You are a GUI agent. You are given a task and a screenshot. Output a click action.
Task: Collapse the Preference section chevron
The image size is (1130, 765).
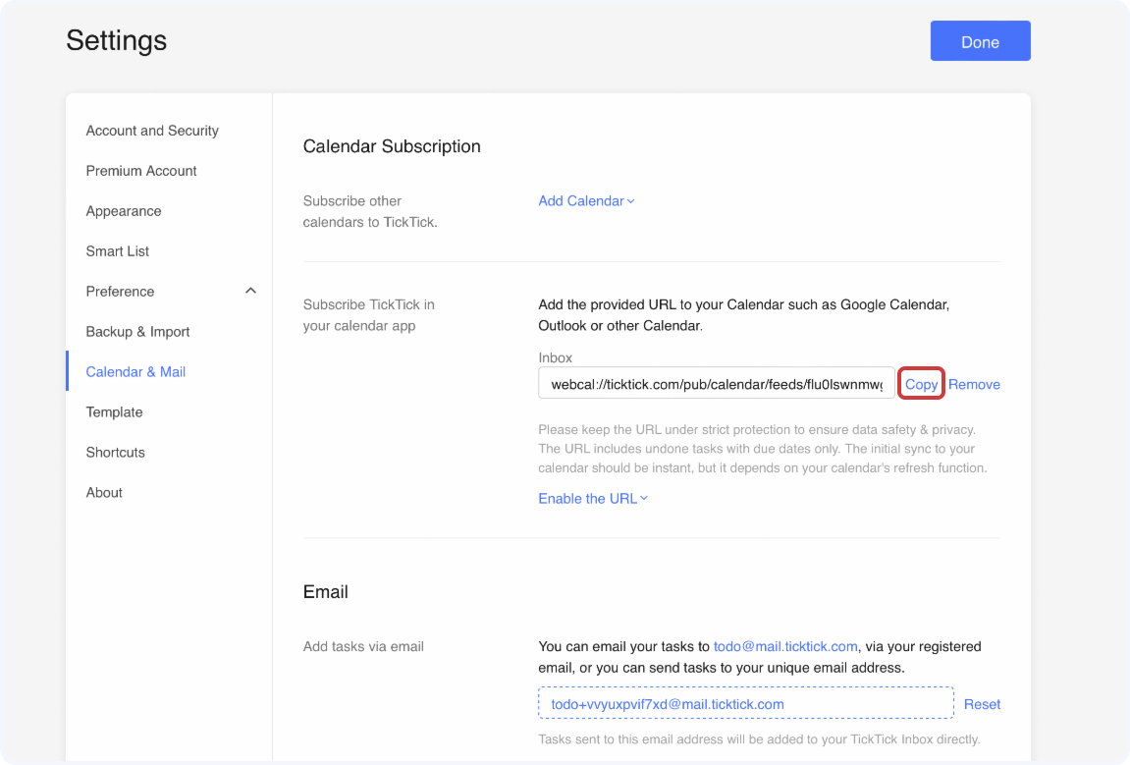pyautogui.click(x=250, y=291)
